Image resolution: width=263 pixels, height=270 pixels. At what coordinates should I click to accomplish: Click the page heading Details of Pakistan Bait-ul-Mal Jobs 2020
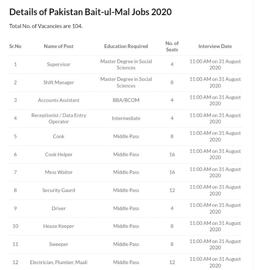coord(90,12)
